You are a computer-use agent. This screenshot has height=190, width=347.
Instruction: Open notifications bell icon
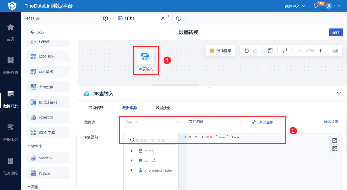tap(316, 6)
